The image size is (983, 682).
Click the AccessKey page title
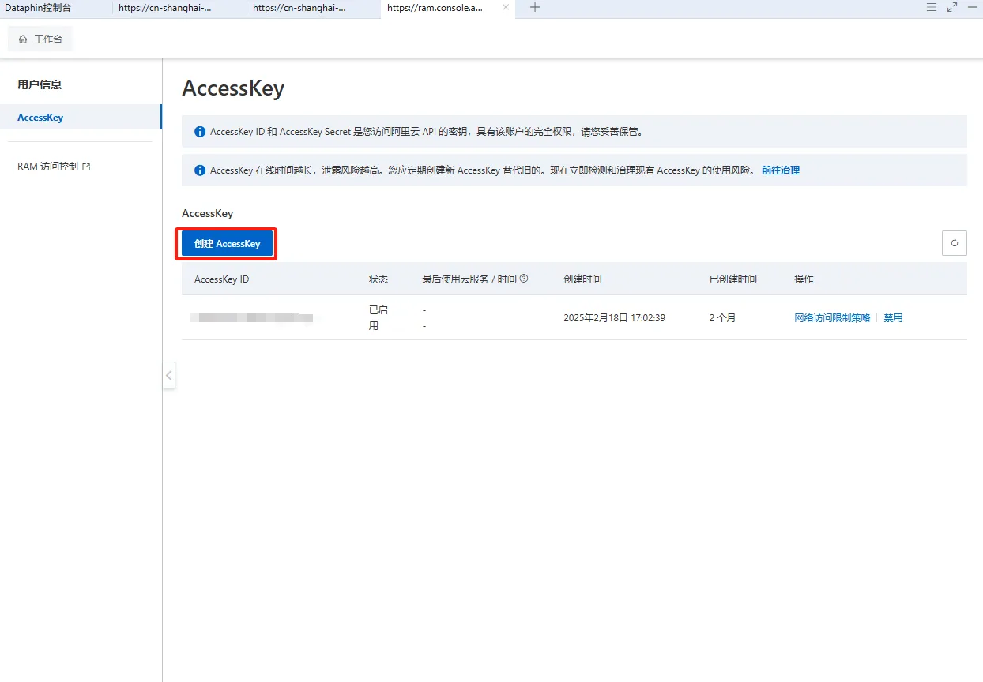[233, 88]
